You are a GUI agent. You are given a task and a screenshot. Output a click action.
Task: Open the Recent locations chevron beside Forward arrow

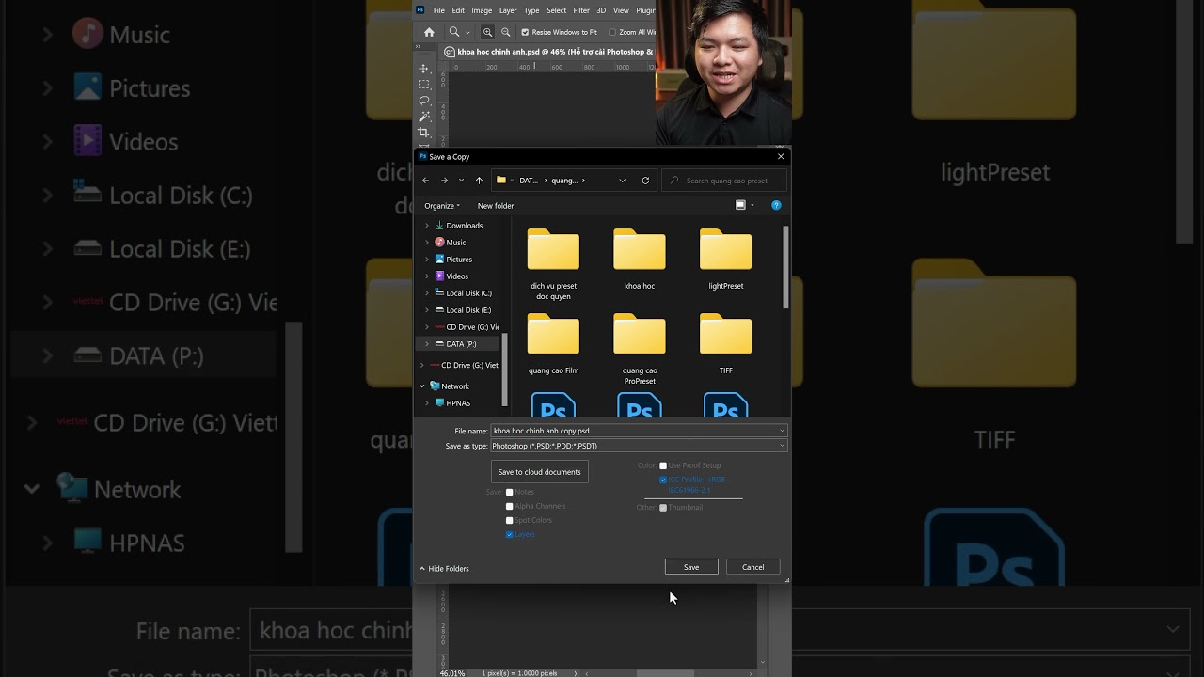(x=461, y=181)
